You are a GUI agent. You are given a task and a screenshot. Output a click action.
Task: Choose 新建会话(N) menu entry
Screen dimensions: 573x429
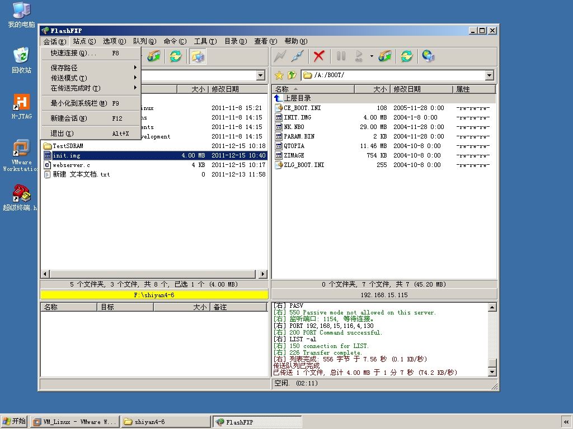click(x=90, y=118)
